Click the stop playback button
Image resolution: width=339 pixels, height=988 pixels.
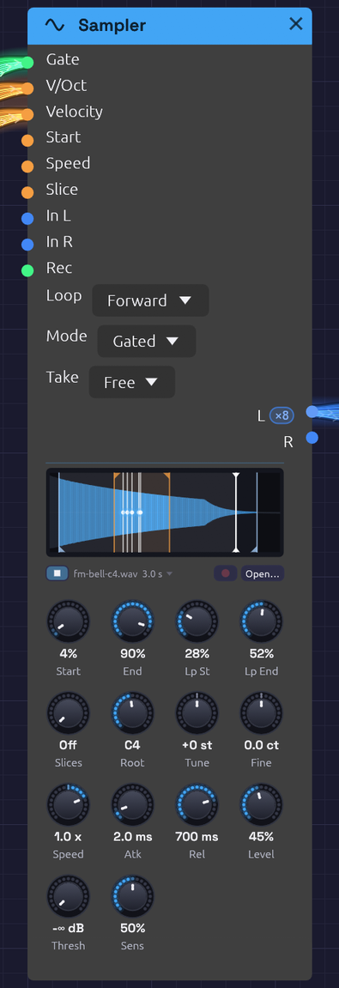click(x=58, y=573)
